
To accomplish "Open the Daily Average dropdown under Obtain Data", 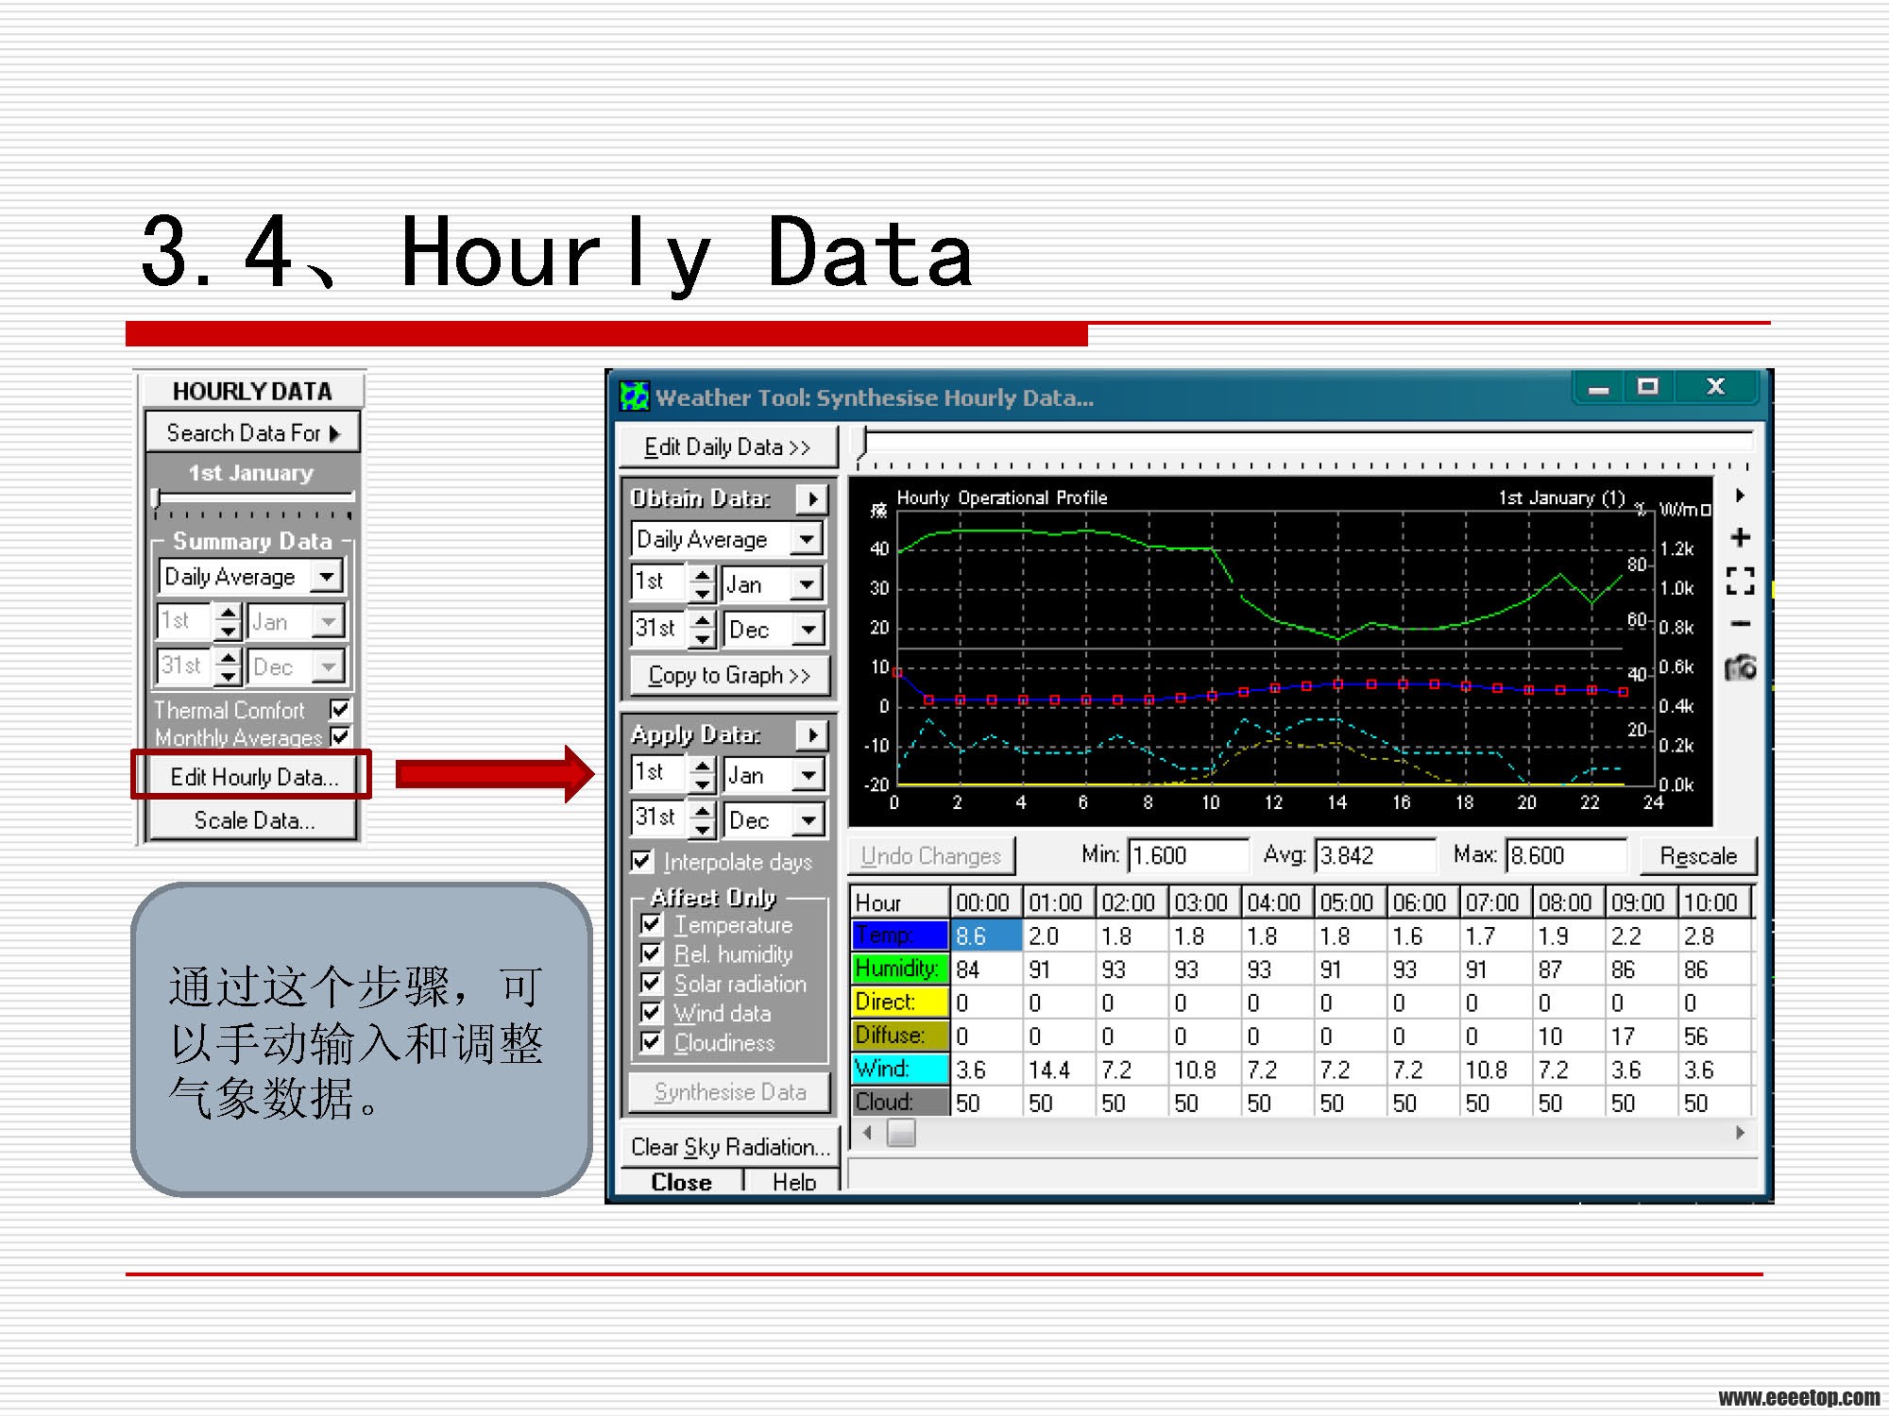I will click(x=806, y=539).
